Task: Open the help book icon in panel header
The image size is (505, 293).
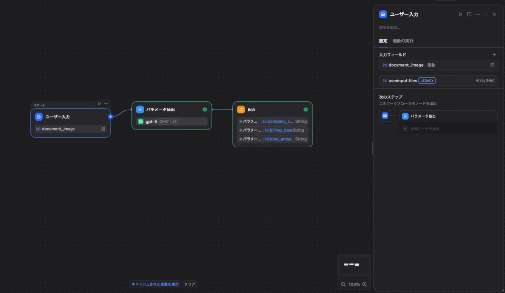Action: coord(469,14)
